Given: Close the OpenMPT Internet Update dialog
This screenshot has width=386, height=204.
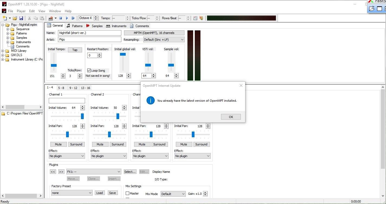Looking at the screenshot, I should coord(241,85).
